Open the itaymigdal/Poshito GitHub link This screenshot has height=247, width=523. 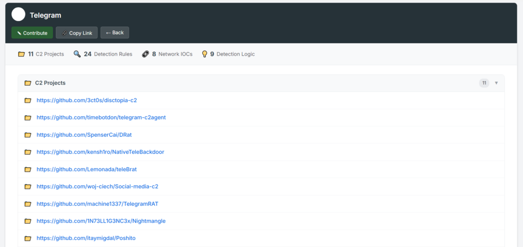[86, 238]
